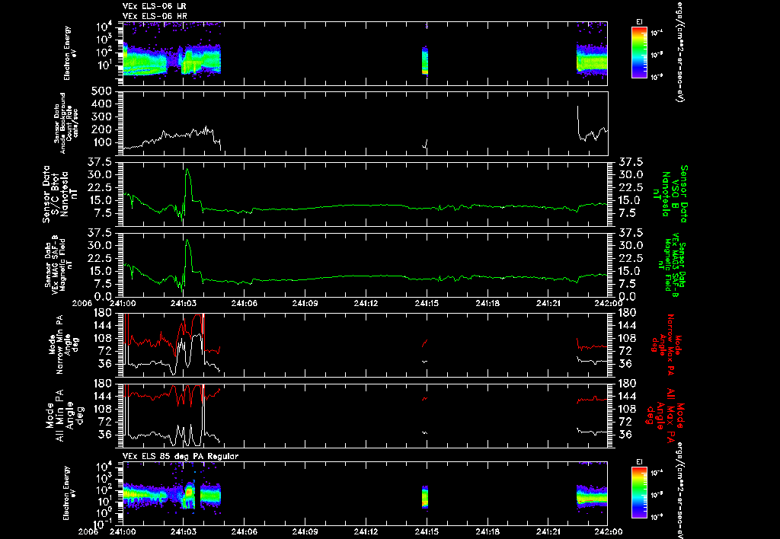Click the 'VEx ELS-06 LR' title text
The image size is (780, 539).
pyautogui.click(x=154, y=6)
